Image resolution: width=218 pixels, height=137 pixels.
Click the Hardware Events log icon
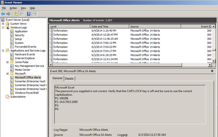point(12,54)
